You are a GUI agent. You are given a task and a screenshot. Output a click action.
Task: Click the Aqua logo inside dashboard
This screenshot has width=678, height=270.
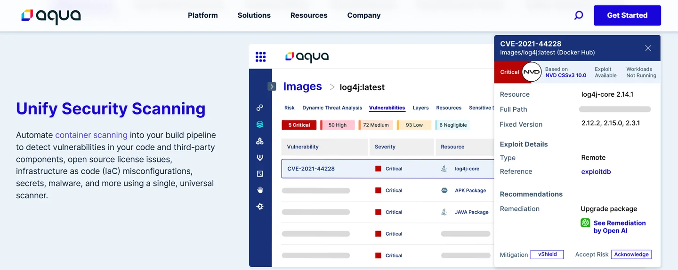307,57
